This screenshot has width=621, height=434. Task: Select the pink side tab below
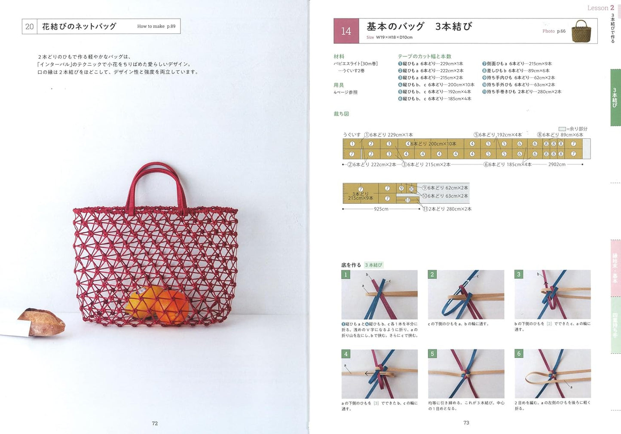(x=615, y=268)
